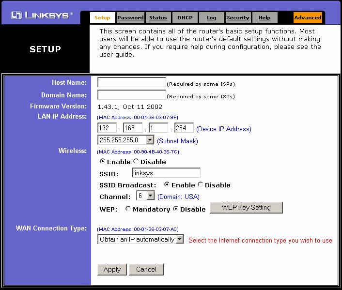342x290 pixels.
Task: Open the Advanced settings tab
Action: click(x=308, y=17)
